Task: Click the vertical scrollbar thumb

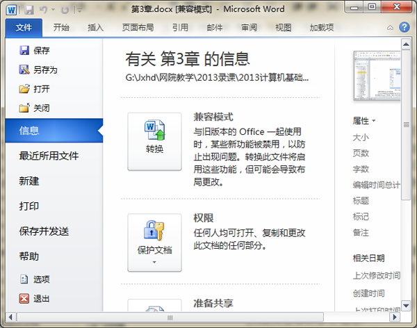Action: (x=406, y=124)
